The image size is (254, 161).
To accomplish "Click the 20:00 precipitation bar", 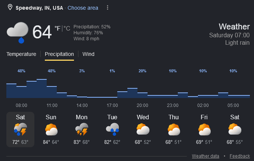I will click(x=142, y=95).
